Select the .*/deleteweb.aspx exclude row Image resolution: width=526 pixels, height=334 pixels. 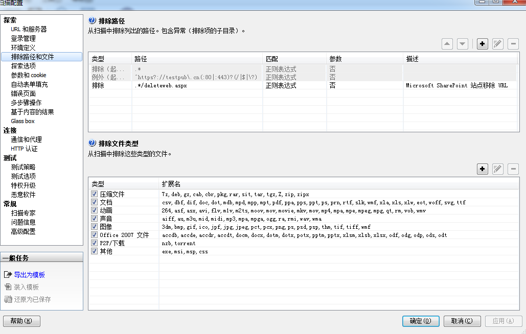(303, 85)
